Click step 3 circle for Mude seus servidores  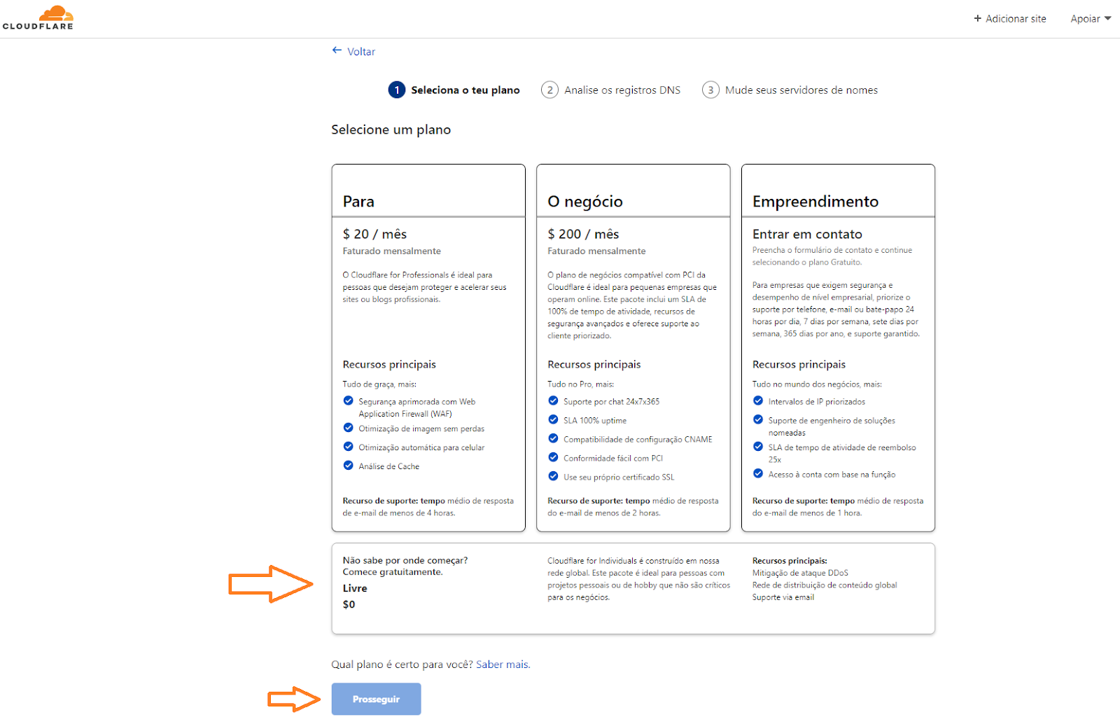point(710,90)
